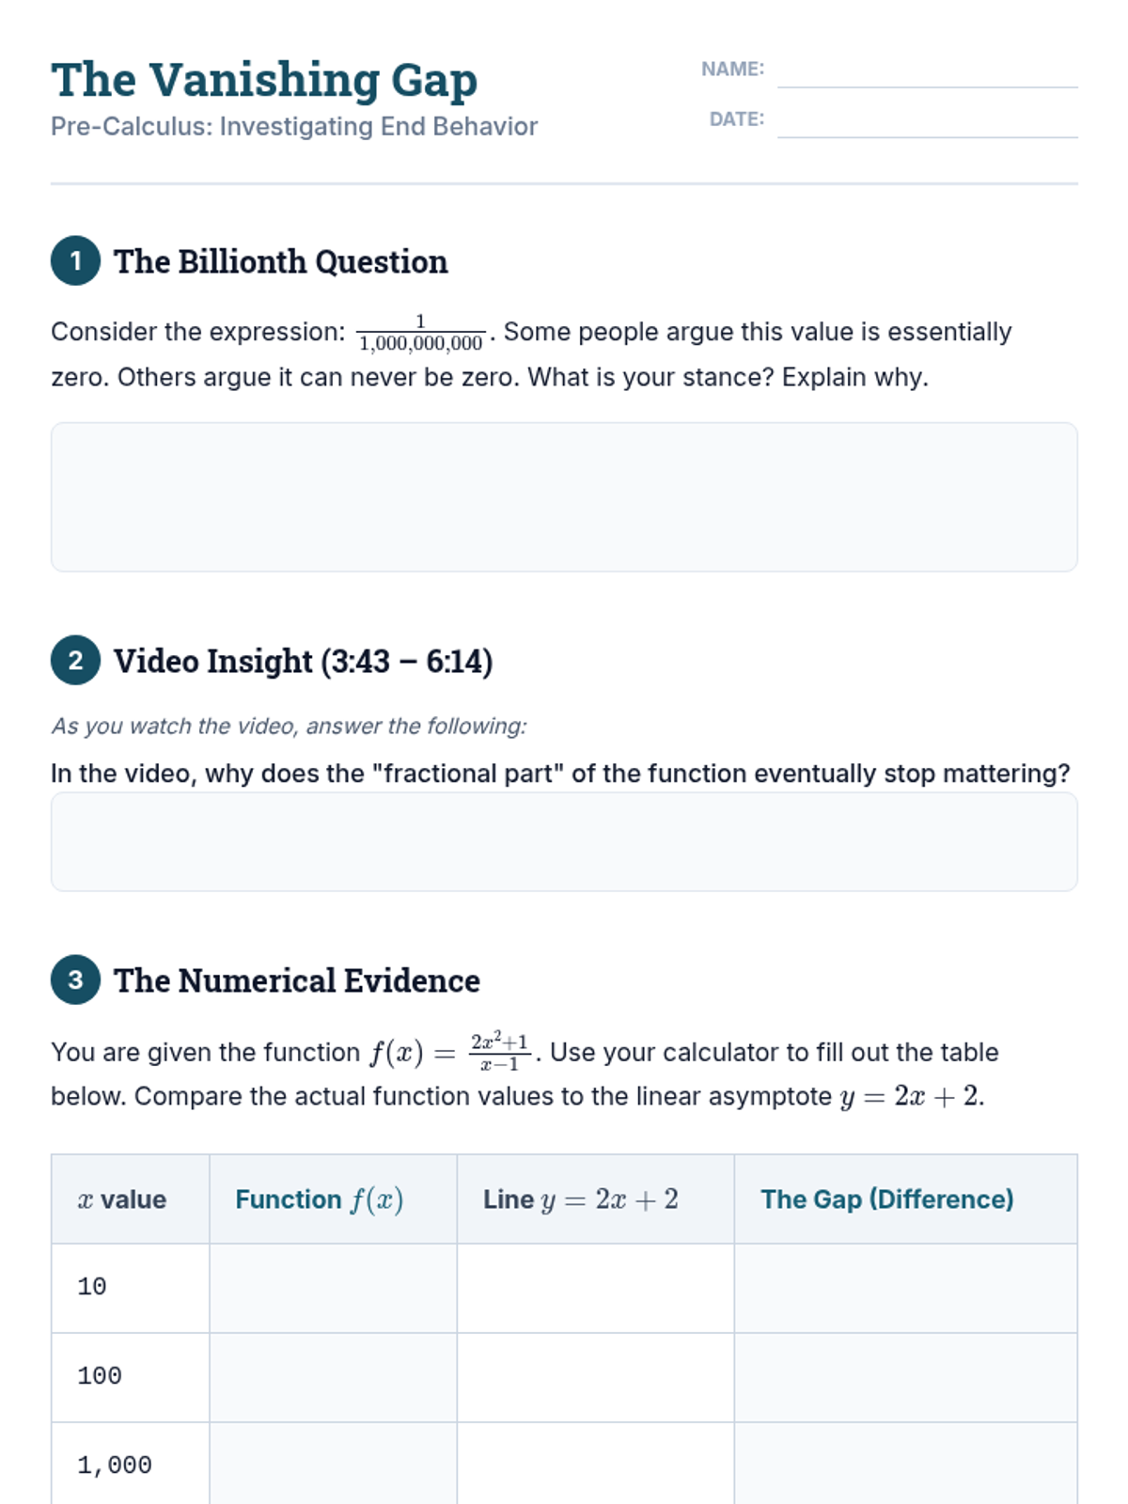Screen dimensions: 1128x1504
Task: Select the Gap cell for row 1,000
Action: (x=905, y=1464)
